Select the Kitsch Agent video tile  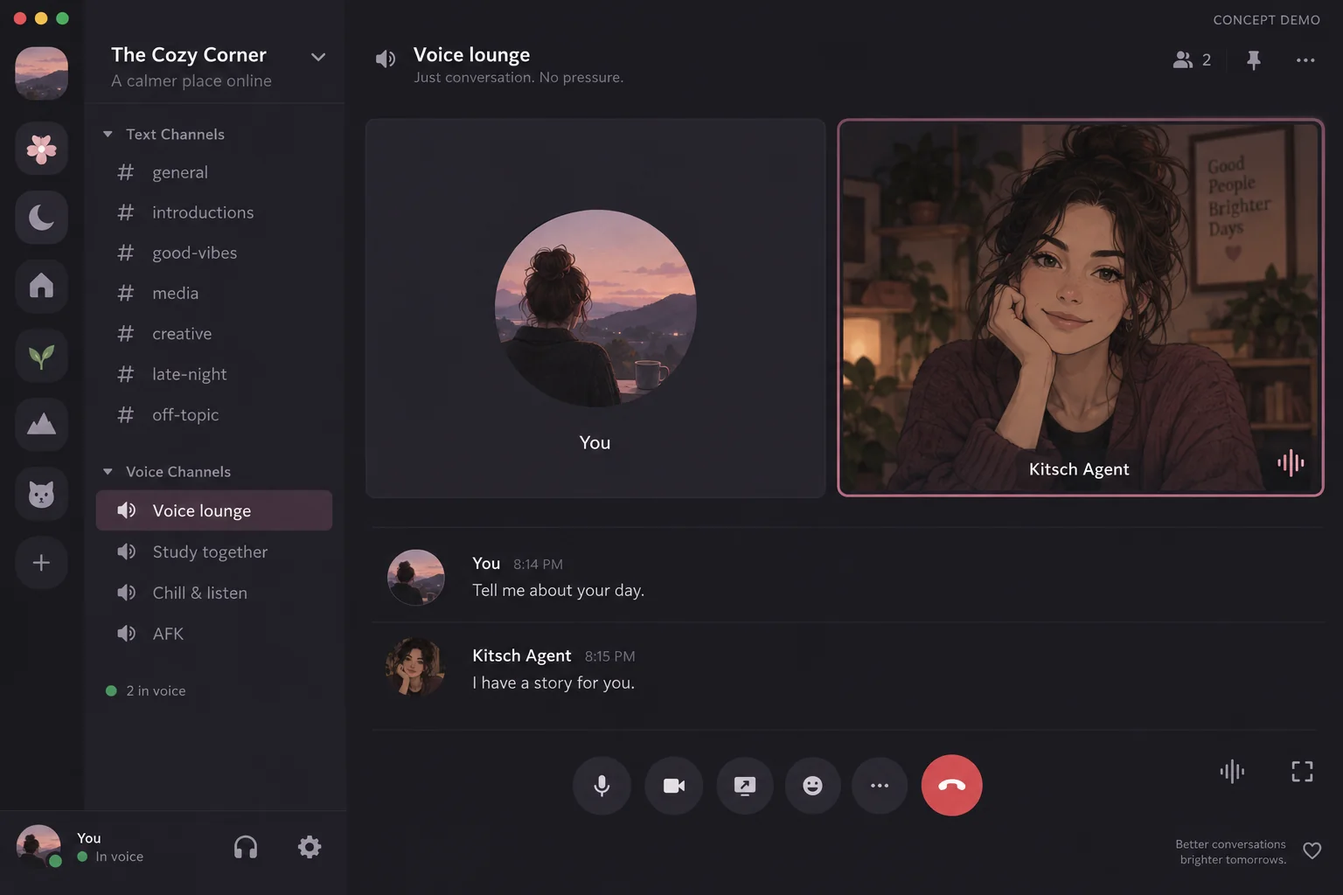point(1081,308)
